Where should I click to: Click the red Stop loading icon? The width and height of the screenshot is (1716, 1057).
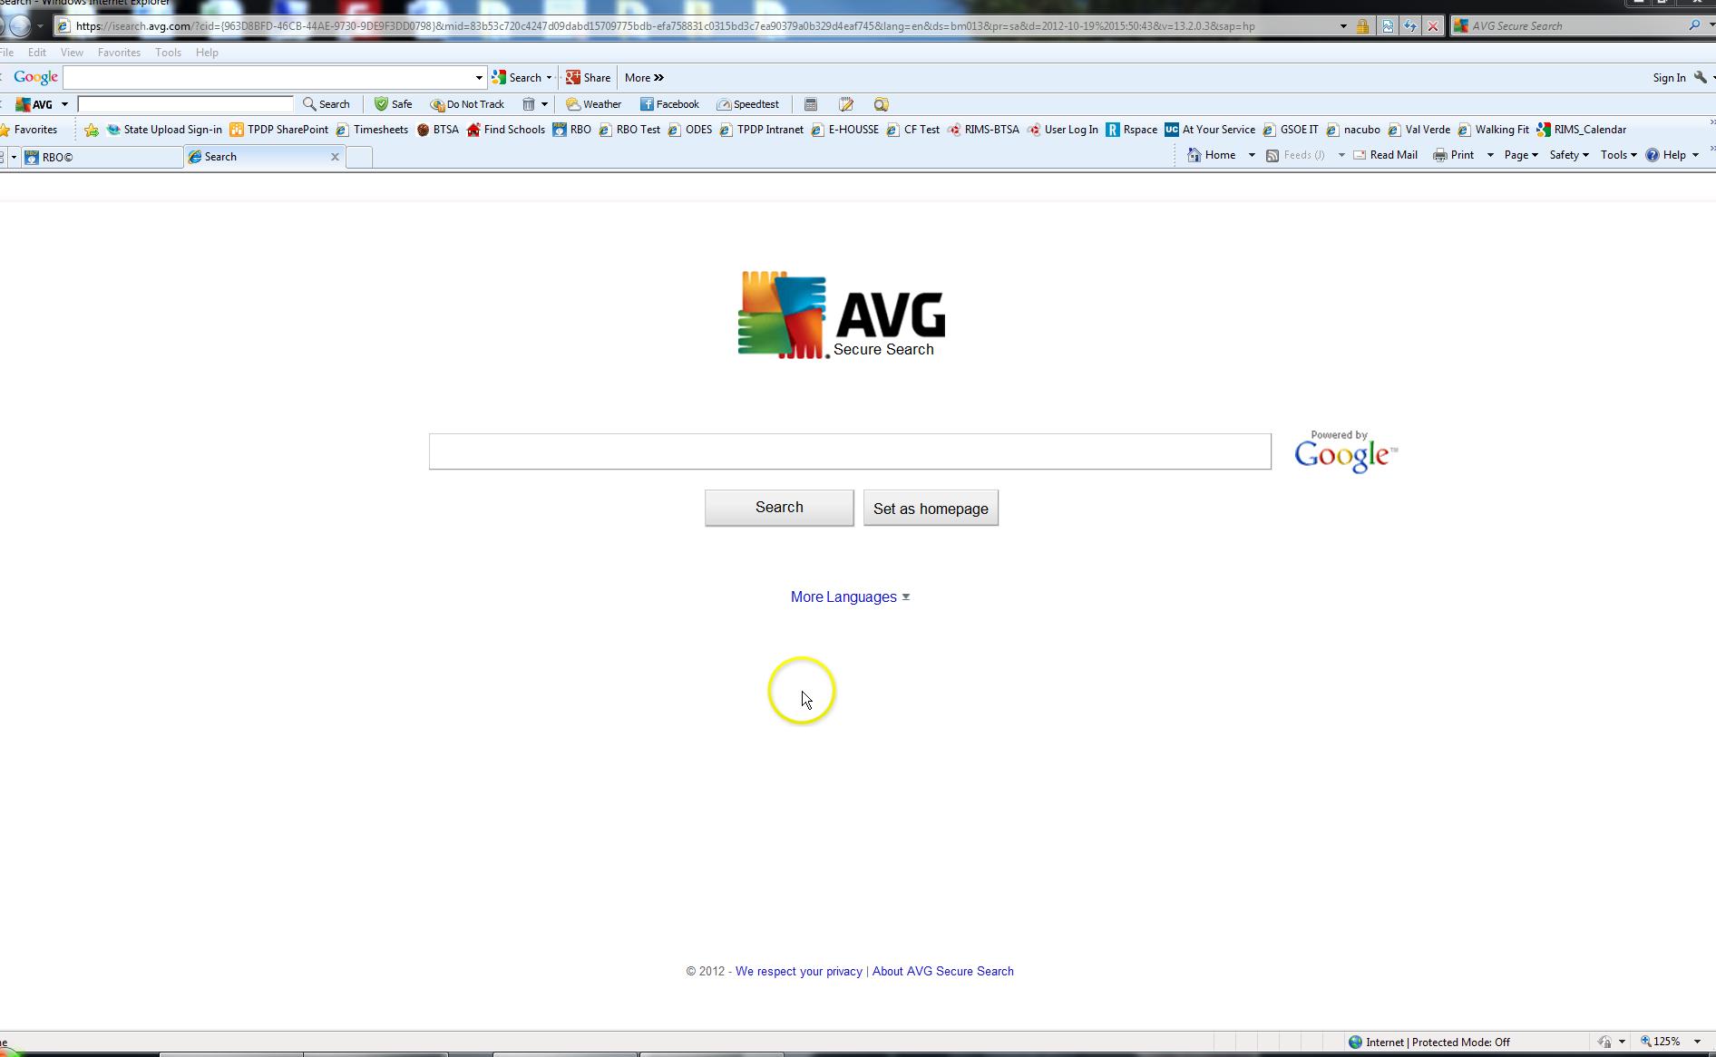pyautogui.click(x=1433, y=26)
